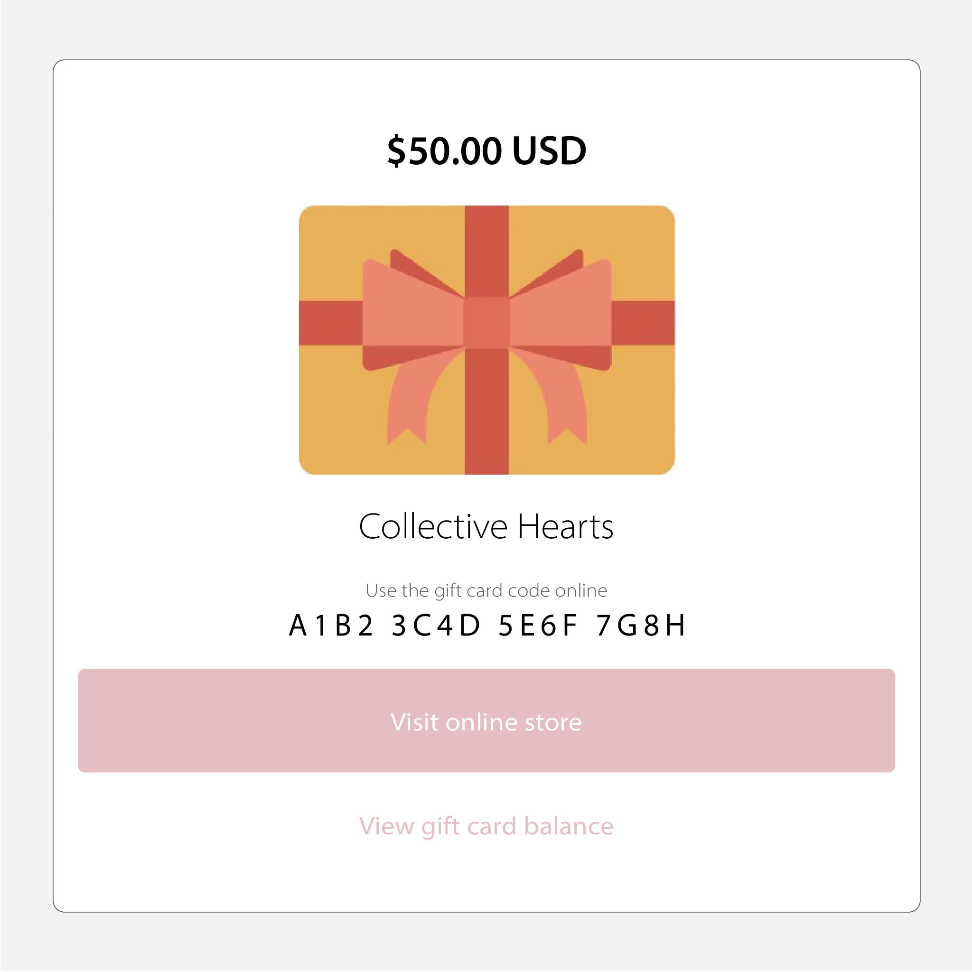Click the center knot of the bow
The height and width of the screenshot is (972, 972).
click(486, 322)
